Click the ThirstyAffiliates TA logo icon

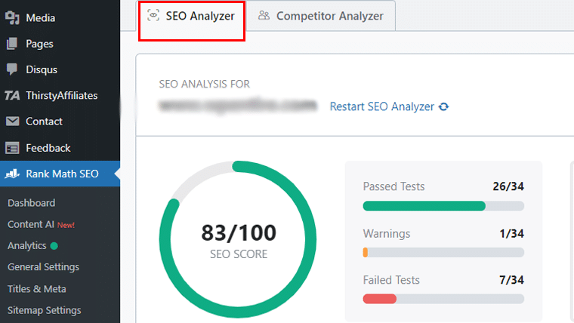12,96
